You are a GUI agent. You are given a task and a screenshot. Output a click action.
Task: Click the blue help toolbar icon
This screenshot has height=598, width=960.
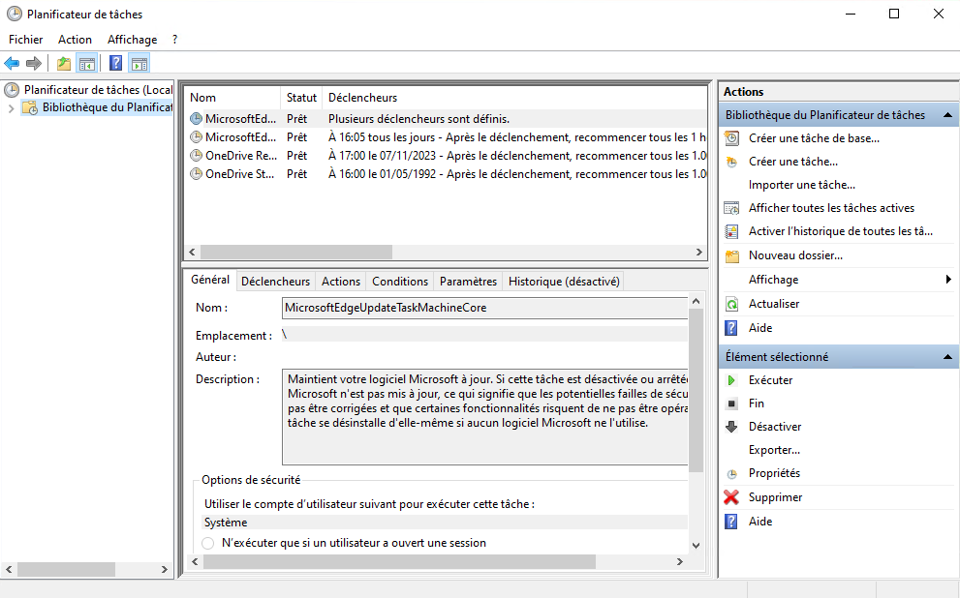115,64
